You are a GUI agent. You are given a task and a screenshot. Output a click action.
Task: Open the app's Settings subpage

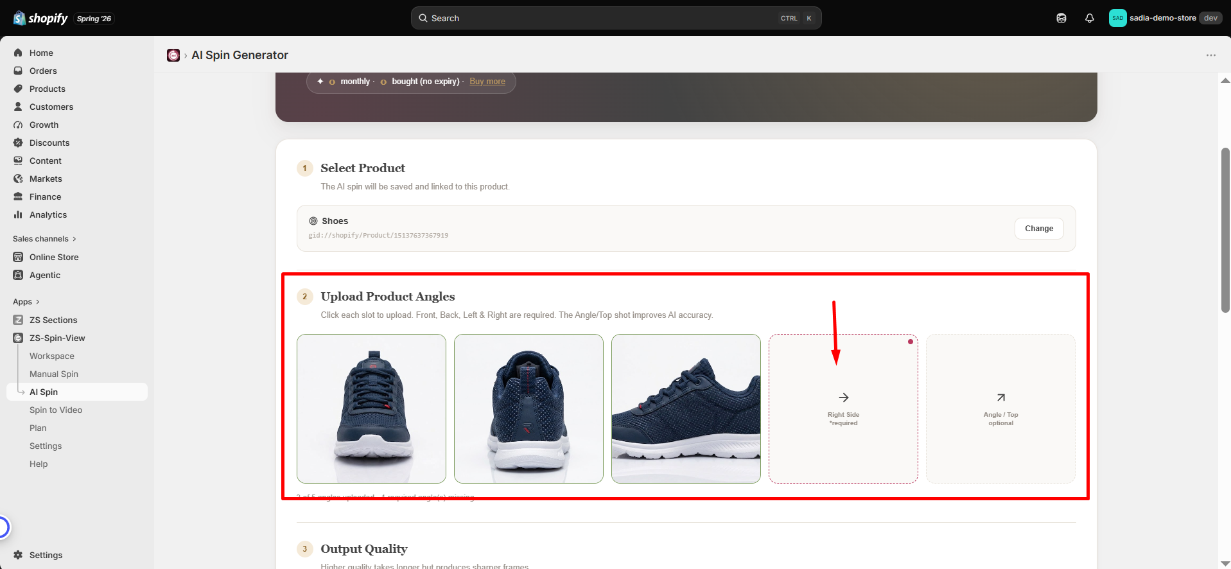pos(46,446)
